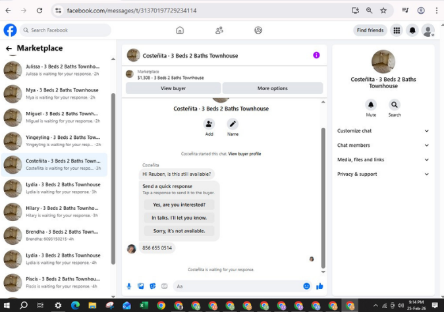
Task: Open the browser zoom magnifier icon
Action: (369, 11)
